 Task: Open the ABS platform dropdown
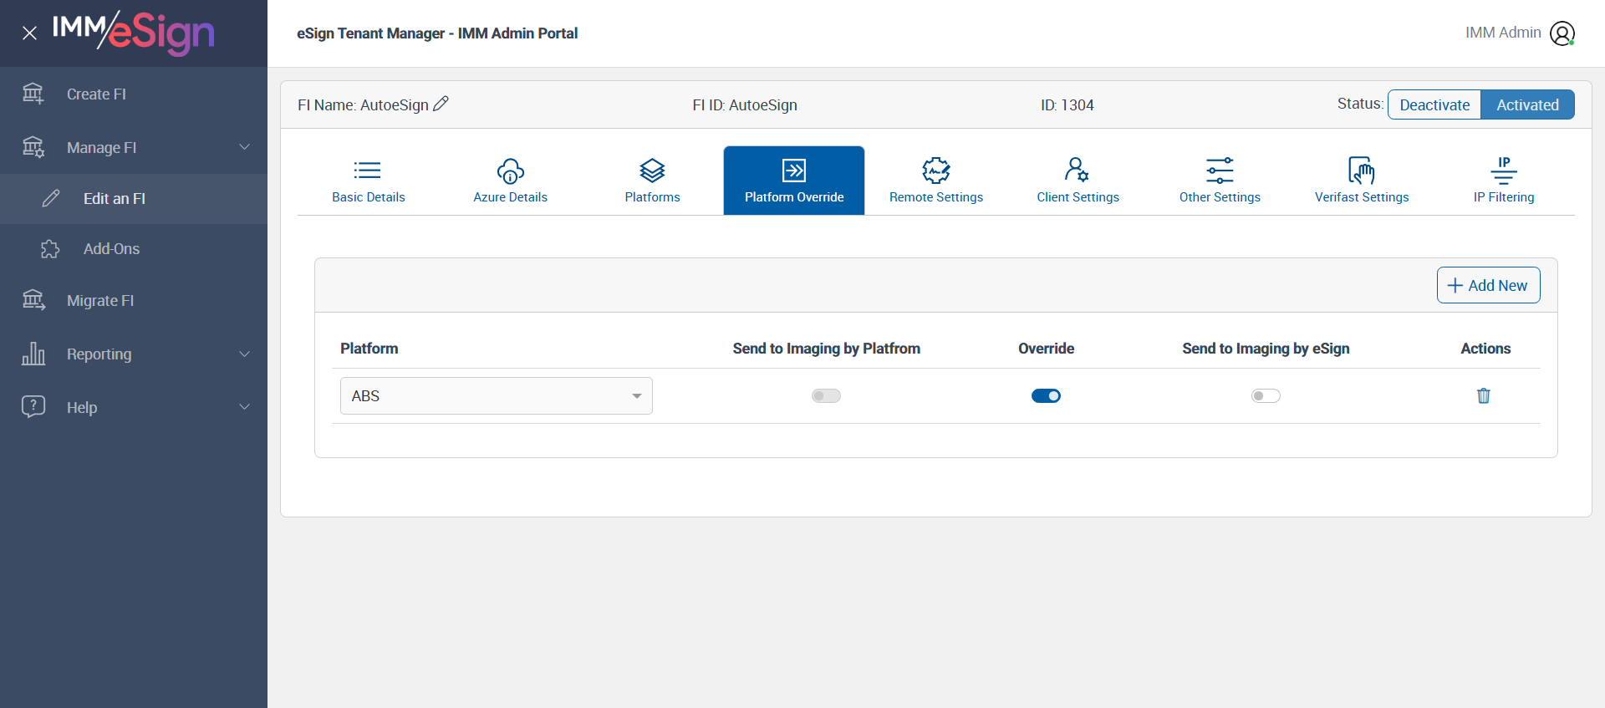(x=497, y=395)
